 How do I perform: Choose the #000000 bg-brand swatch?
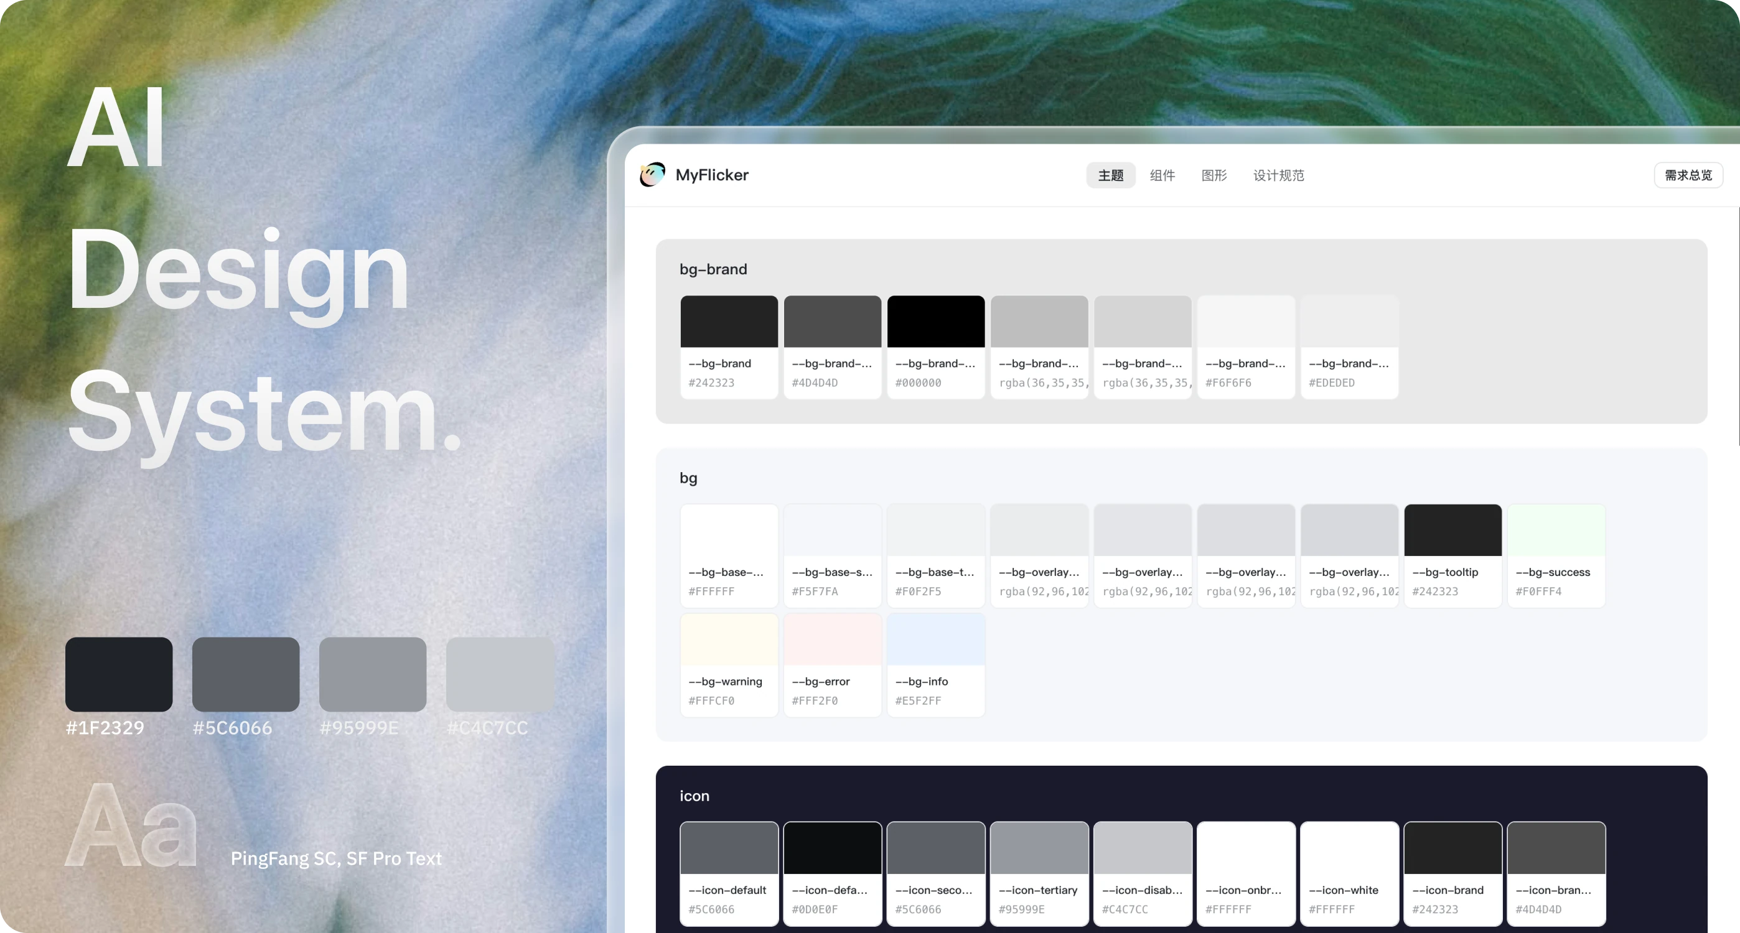(935, 347)
